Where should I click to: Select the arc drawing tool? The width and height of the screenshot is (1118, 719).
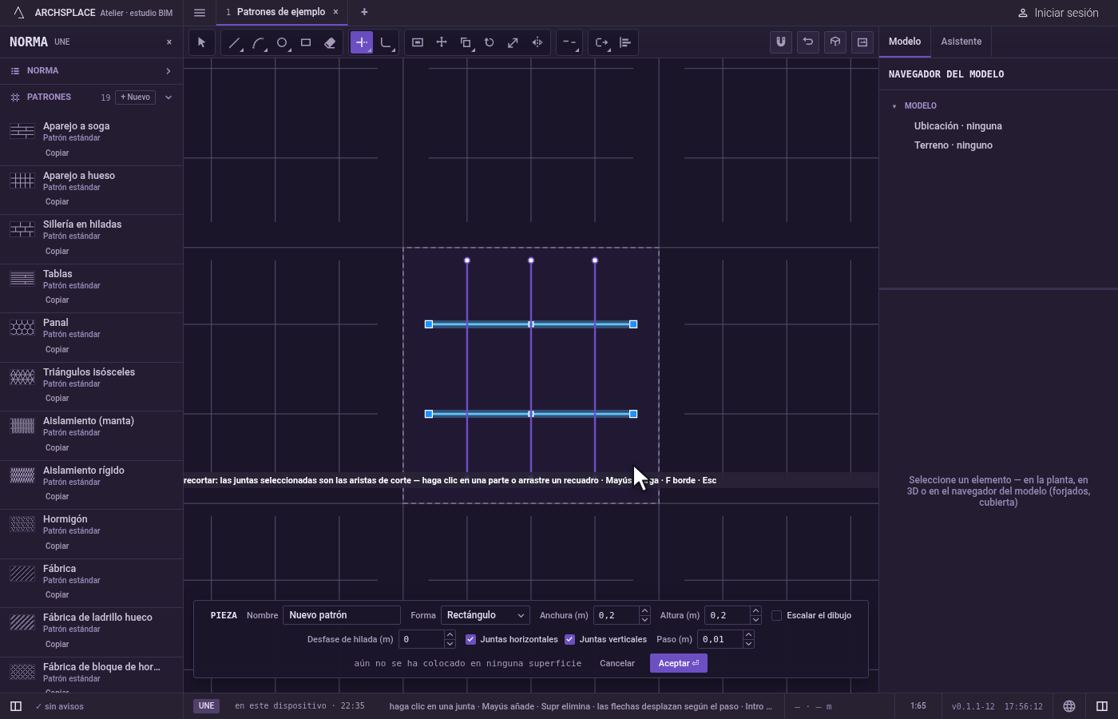pyautogui.click(x=258, y=42)
